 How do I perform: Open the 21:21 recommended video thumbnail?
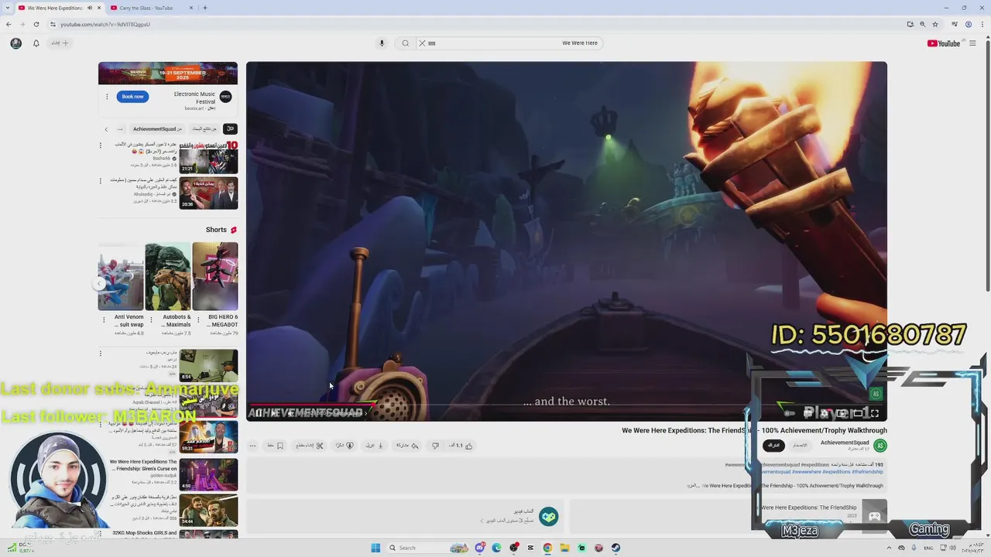[209, 157]
